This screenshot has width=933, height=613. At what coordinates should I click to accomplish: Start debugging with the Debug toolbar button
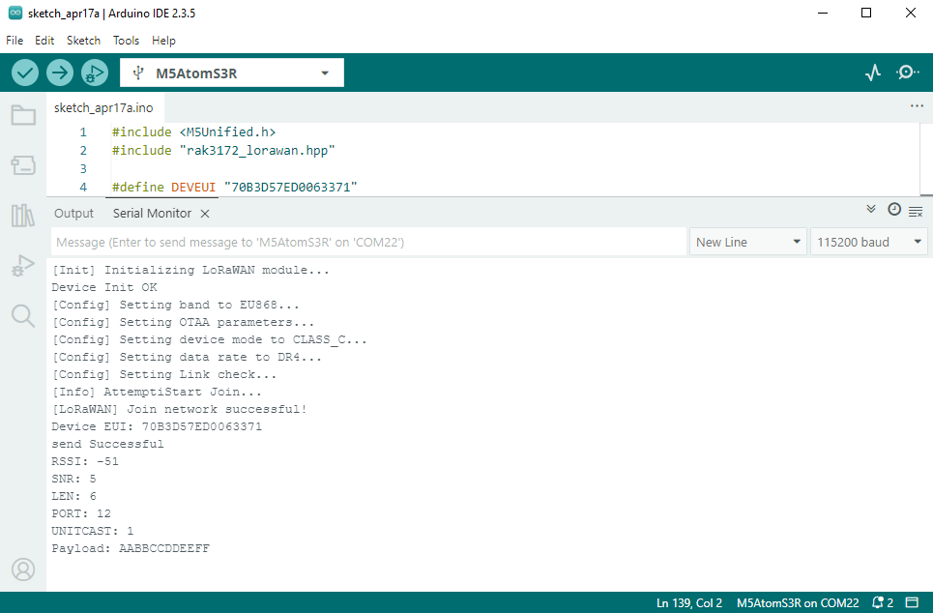click(94, 73)
